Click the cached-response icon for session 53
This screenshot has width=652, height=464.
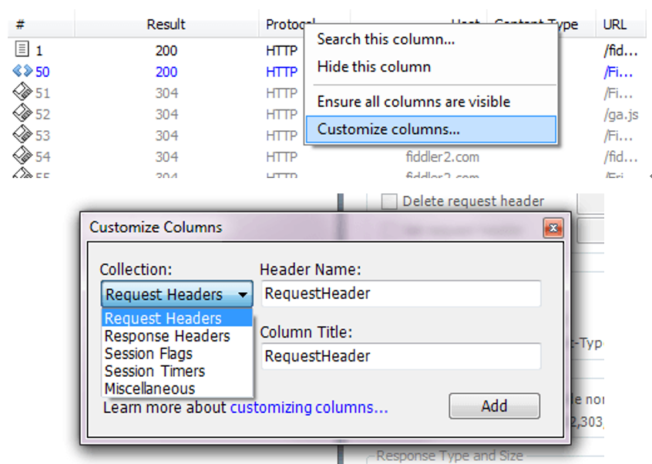coord(22,134)
